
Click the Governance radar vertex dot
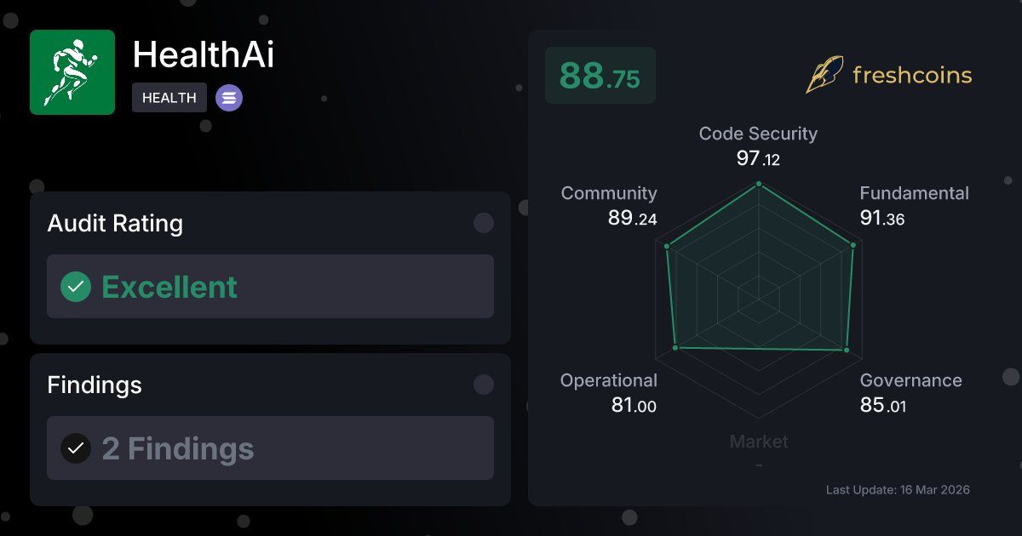[847, 350]
